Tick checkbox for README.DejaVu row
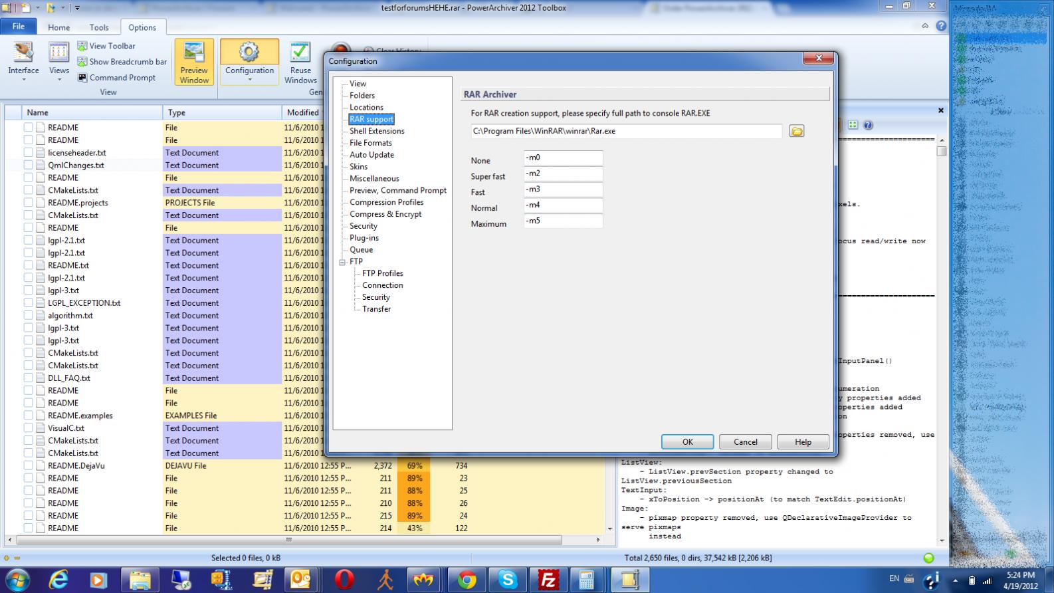This screenshot has width=1054, height=593. pos(29,465)
